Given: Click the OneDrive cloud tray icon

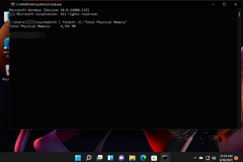Looking at the screenshot, I should [x=201, y=158].
